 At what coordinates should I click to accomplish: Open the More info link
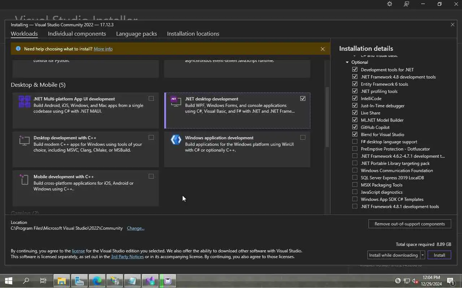tap(103, 49)
